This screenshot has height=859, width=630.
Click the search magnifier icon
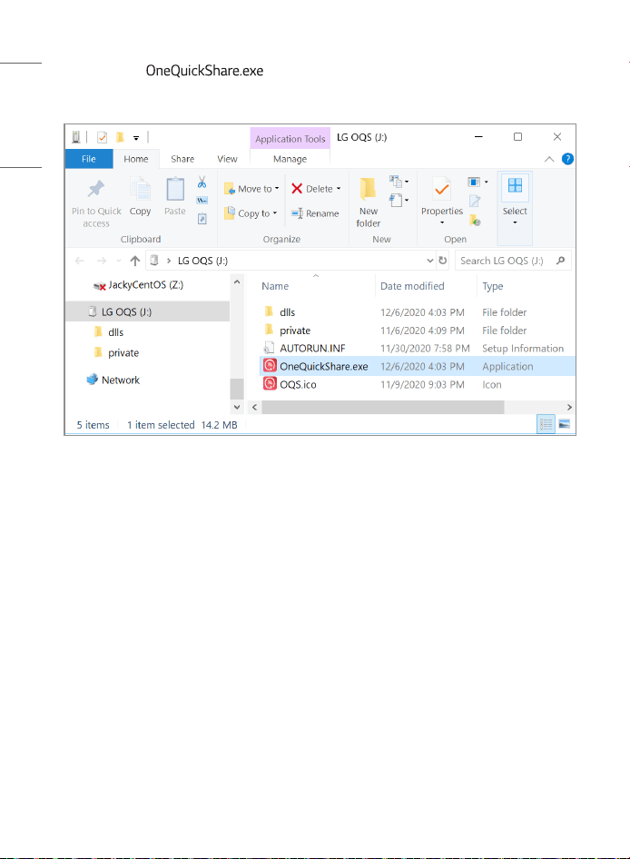coord(560,261)
